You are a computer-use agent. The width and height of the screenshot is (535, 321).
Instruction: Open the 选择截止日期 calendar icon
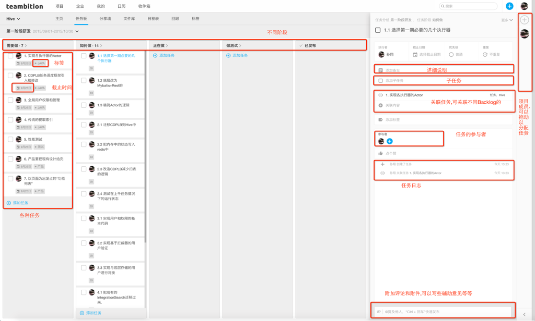click(x=415, y=54)
